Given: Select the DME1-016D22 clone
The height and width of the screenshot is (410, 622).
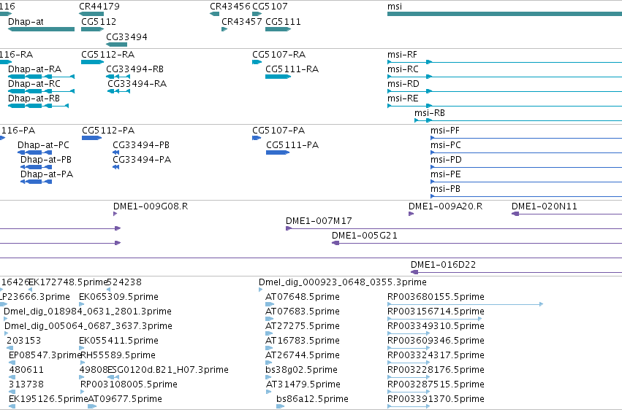Looking at the screenshot, I should point(516,272).
